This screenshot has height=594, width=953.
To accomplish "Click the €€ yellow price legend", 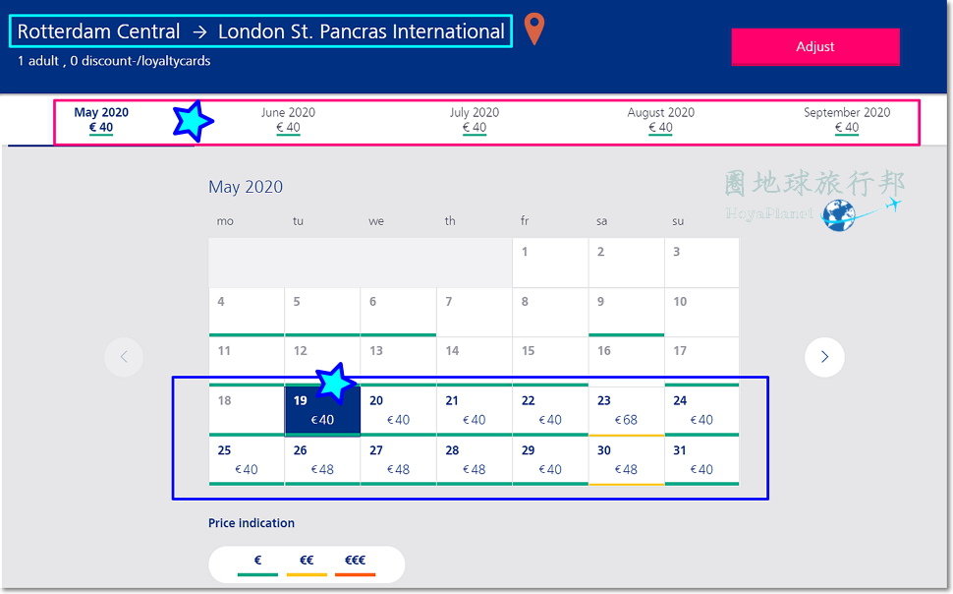I will tap(307, 564).
